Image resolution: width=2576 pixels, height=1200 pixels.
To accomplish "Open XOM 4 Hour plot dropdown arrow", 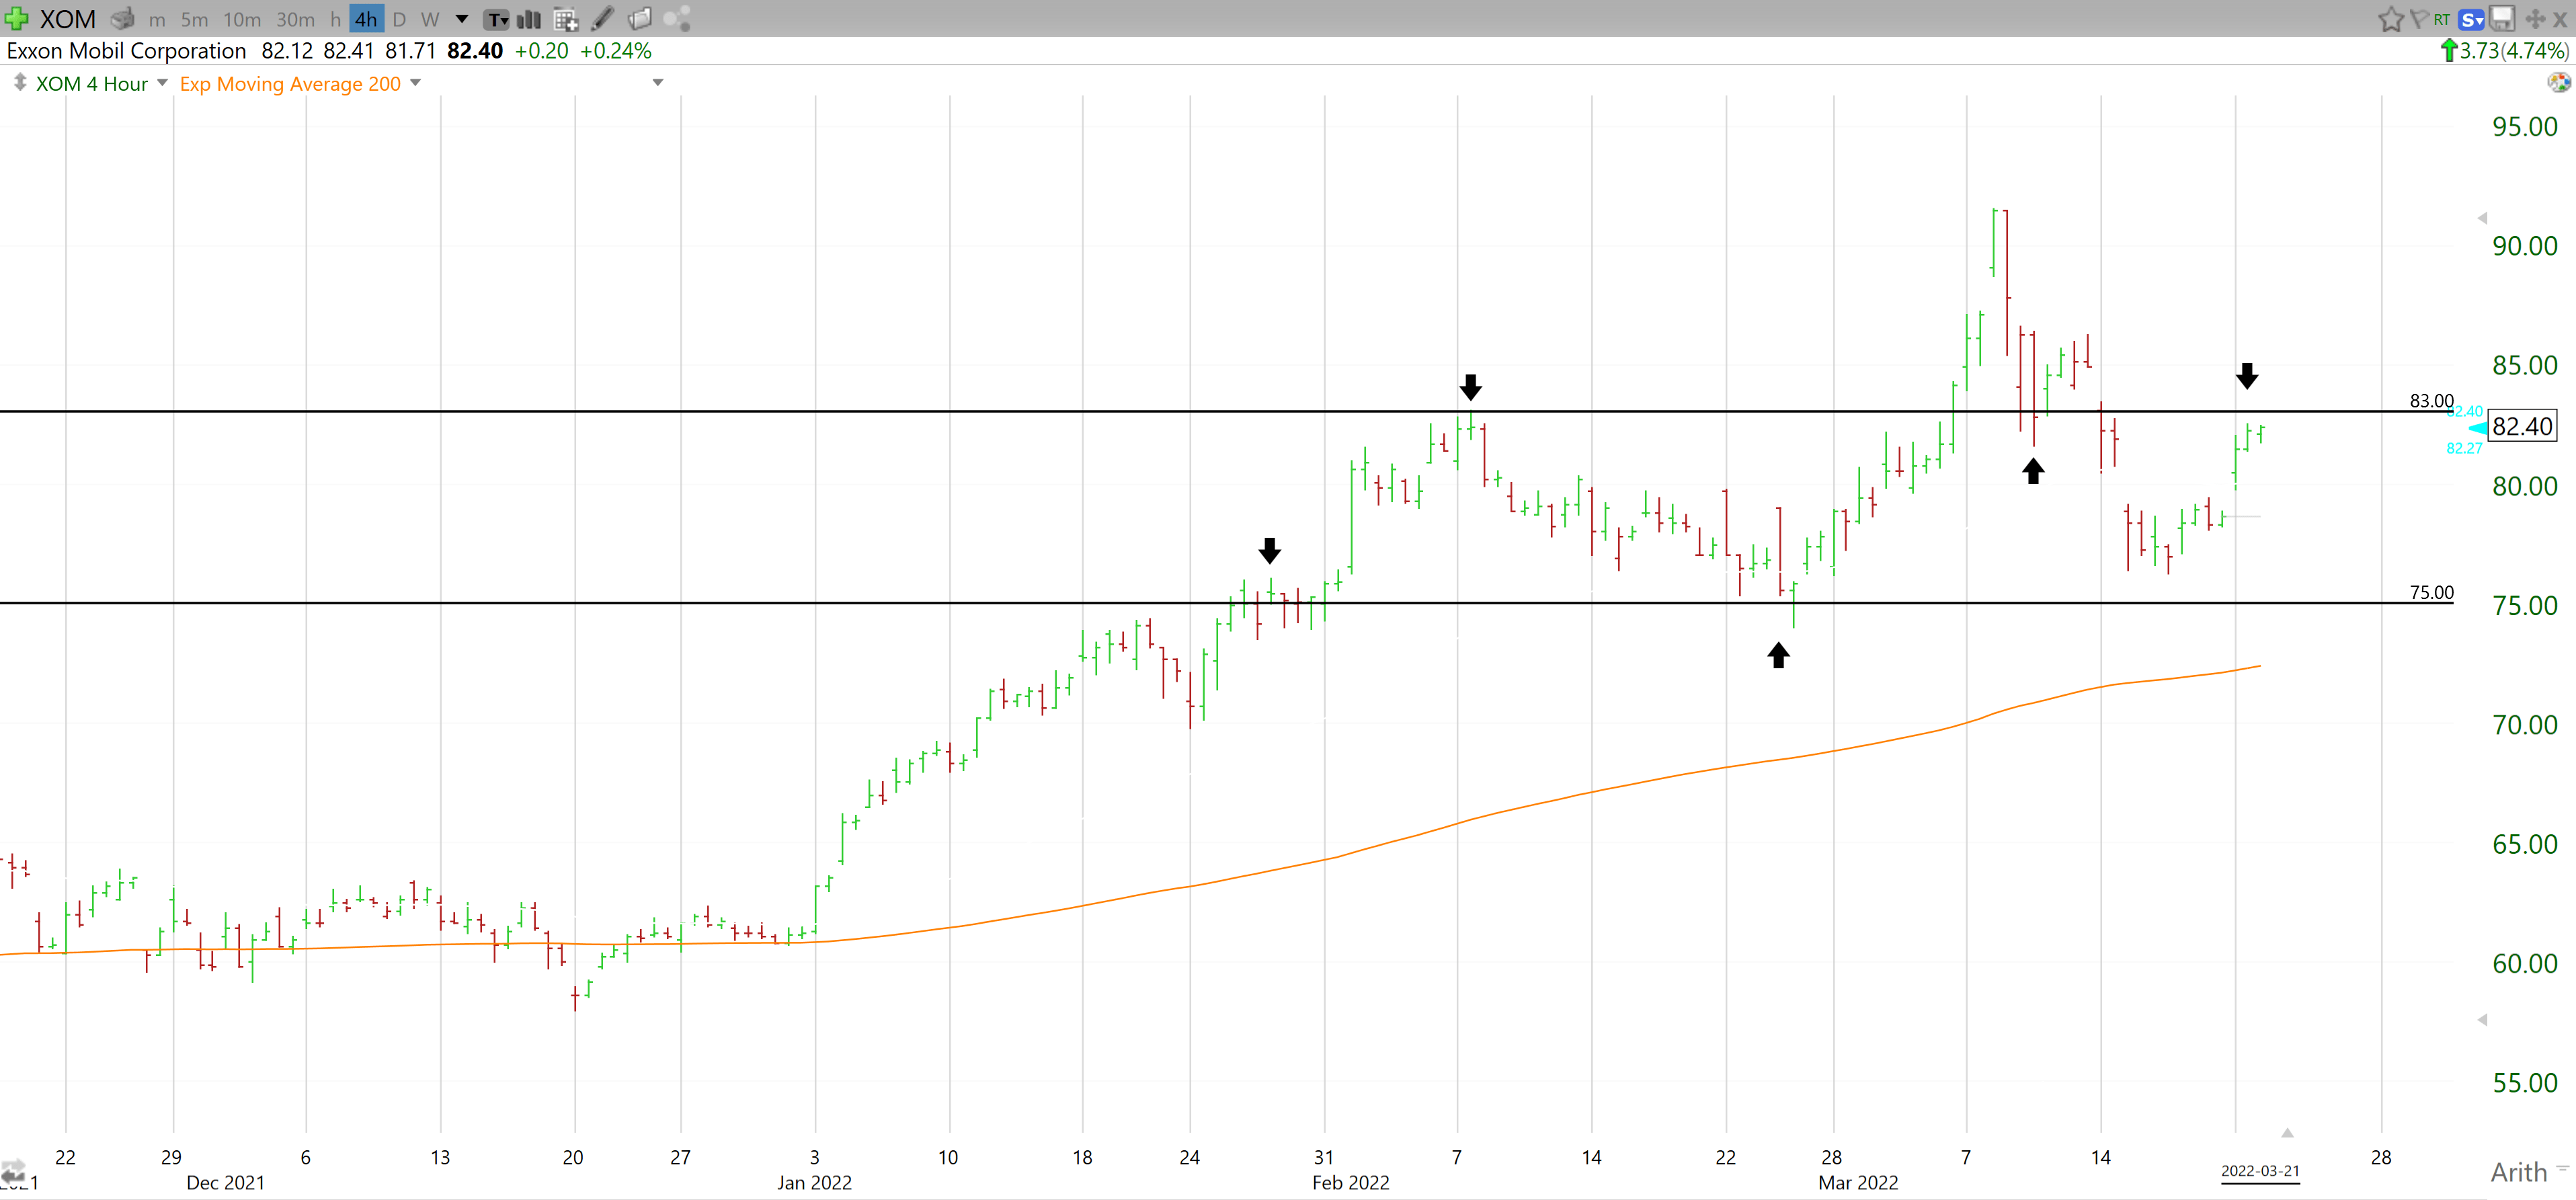I will tap(162, 83).
